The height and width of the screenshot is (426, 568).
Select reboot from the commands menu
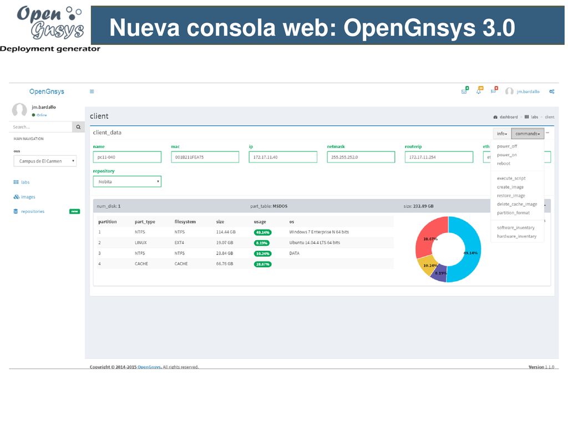(x=504, y=164)
